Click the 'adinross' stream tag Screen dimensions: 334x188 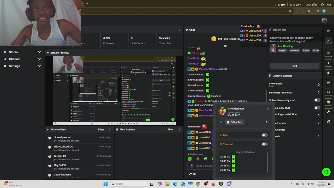point(294,50)
